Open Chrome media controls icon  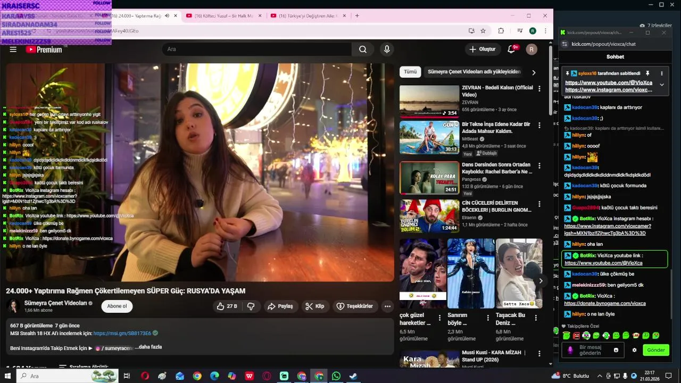point(520,31)
